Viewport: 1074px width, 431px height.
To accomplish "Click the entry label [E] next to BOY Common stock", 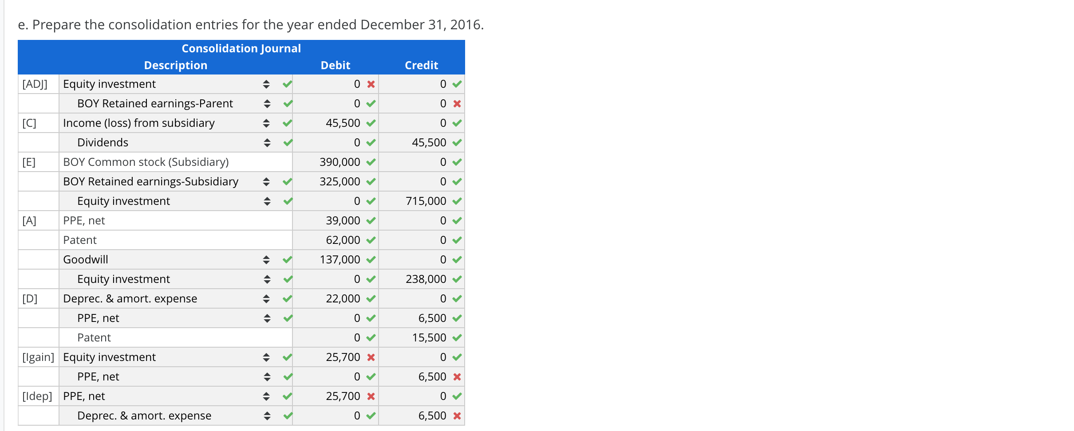I will click(28, 162).
